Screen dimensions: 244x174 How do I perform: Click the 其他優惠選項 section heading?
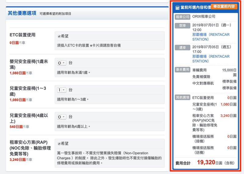point(22,13)
